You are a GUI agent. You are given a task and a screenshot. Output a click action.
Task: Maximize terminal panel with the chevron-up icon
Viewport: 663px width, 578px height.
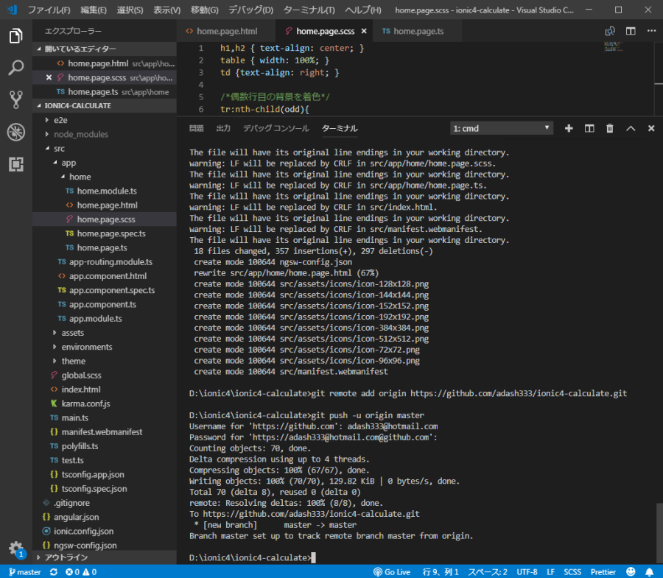(631, 128)
